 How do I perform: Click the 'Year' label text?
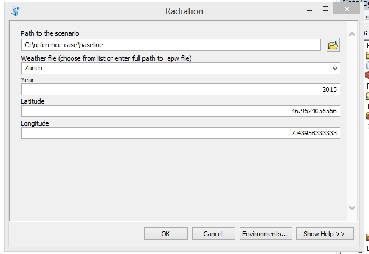coord(27,80)
